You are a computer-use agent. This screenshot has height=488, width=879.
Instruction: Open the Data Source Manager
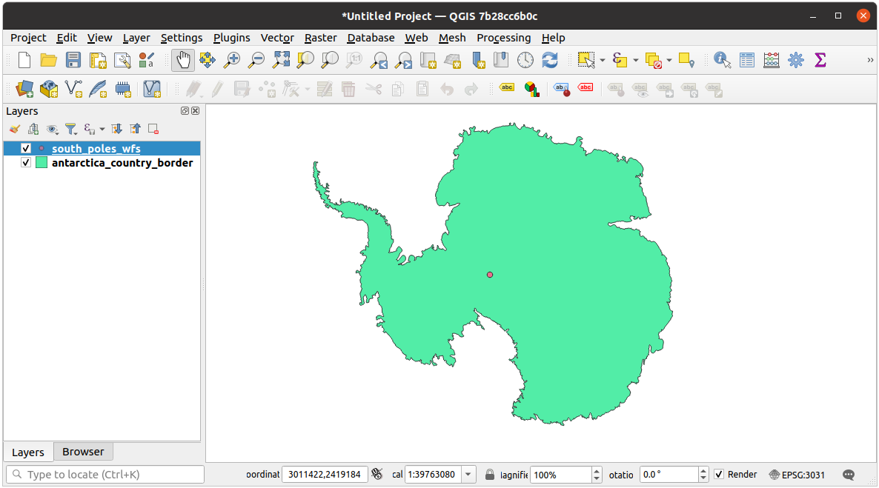pos(25,90)
